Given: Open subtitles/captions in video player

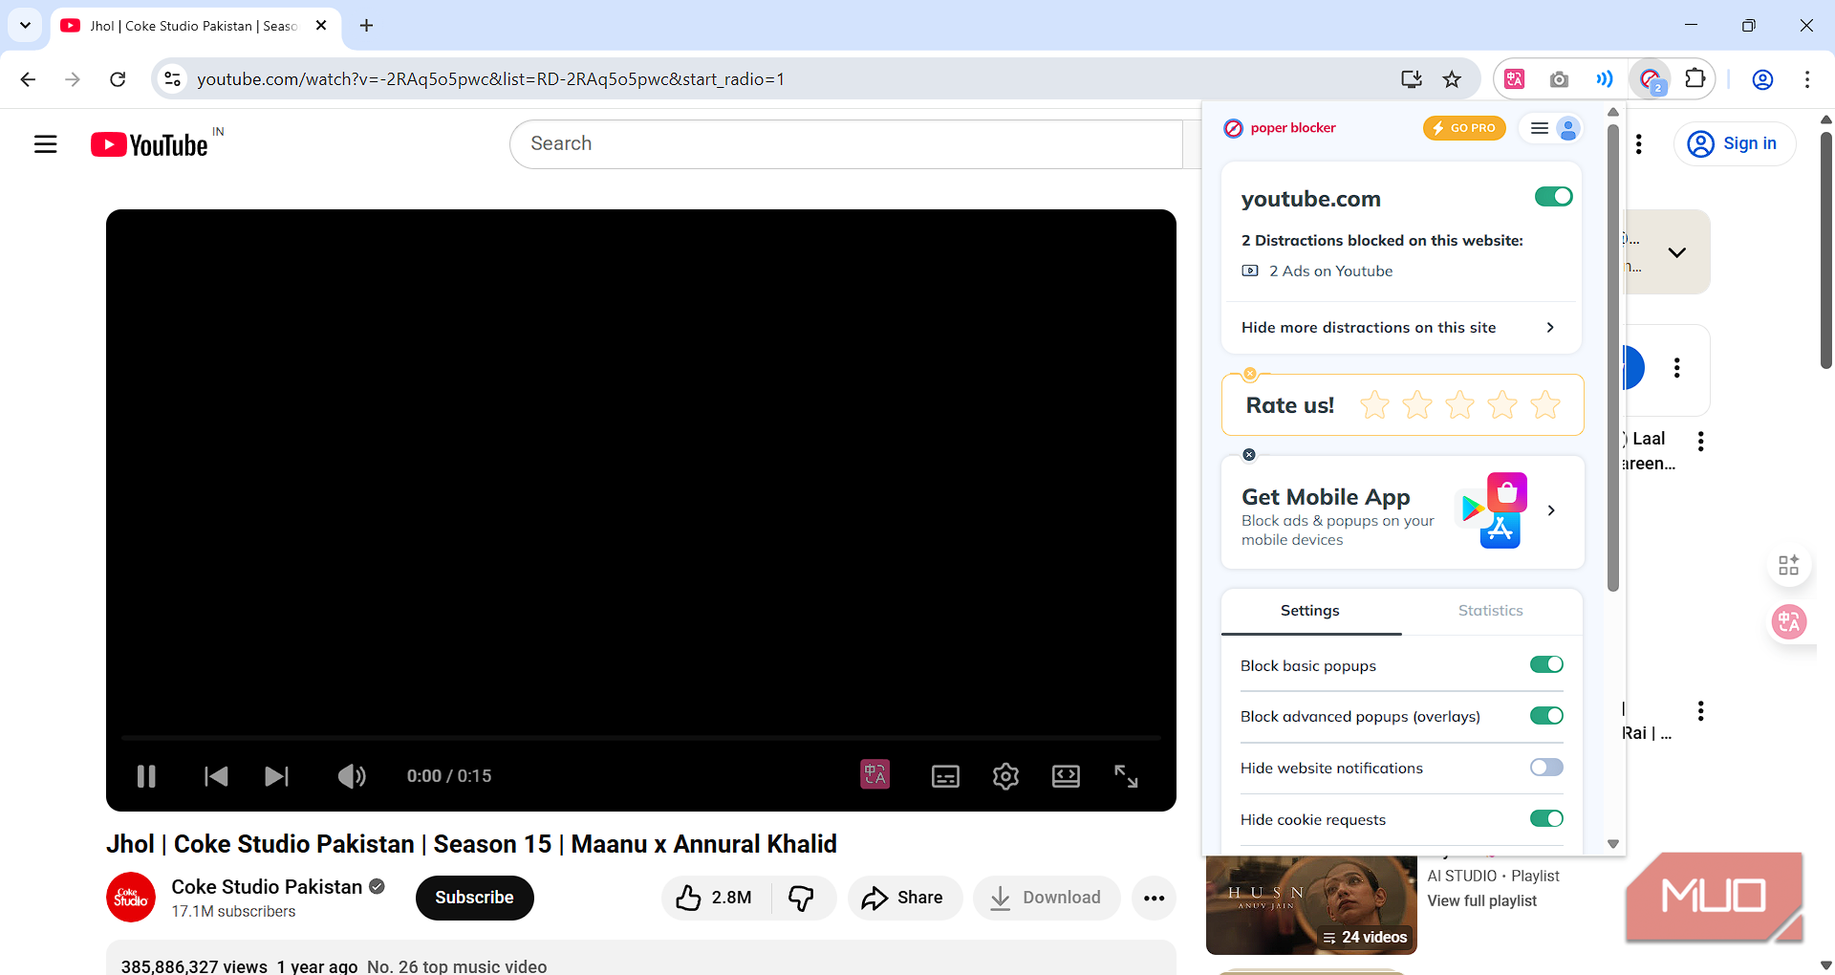Looking at the screenshot, I should tap(945, 776).
